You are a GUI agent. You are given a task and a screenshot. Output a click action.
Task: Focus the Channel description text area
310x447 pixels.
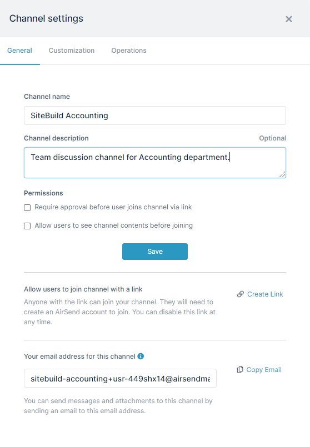[155, 163]
